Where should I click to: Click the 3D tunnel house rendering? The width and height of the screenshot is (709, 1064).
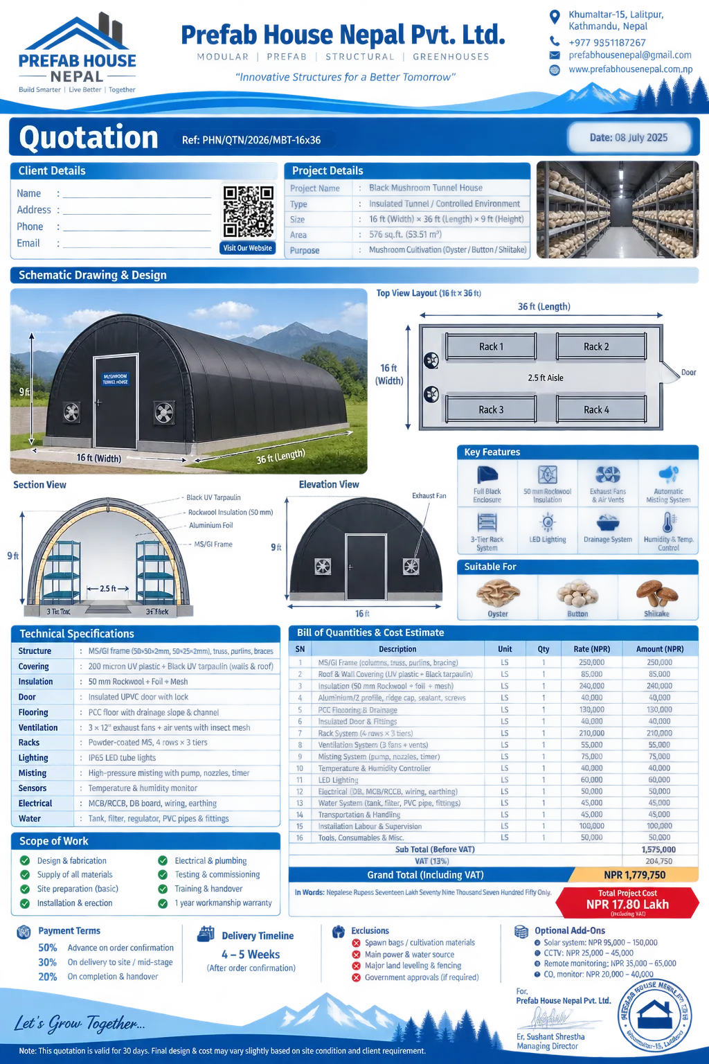pyautogui.click(x=188, y=381)
